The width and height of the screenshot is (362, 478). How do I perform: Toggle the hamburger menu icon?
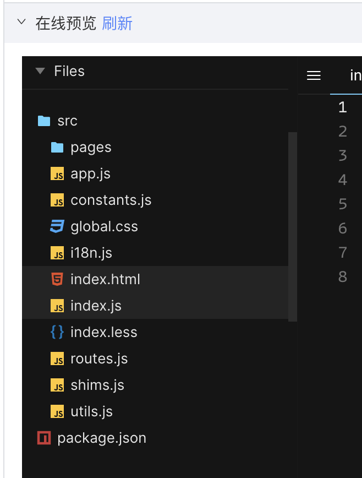pyautogui.click(x=314, y=75)
